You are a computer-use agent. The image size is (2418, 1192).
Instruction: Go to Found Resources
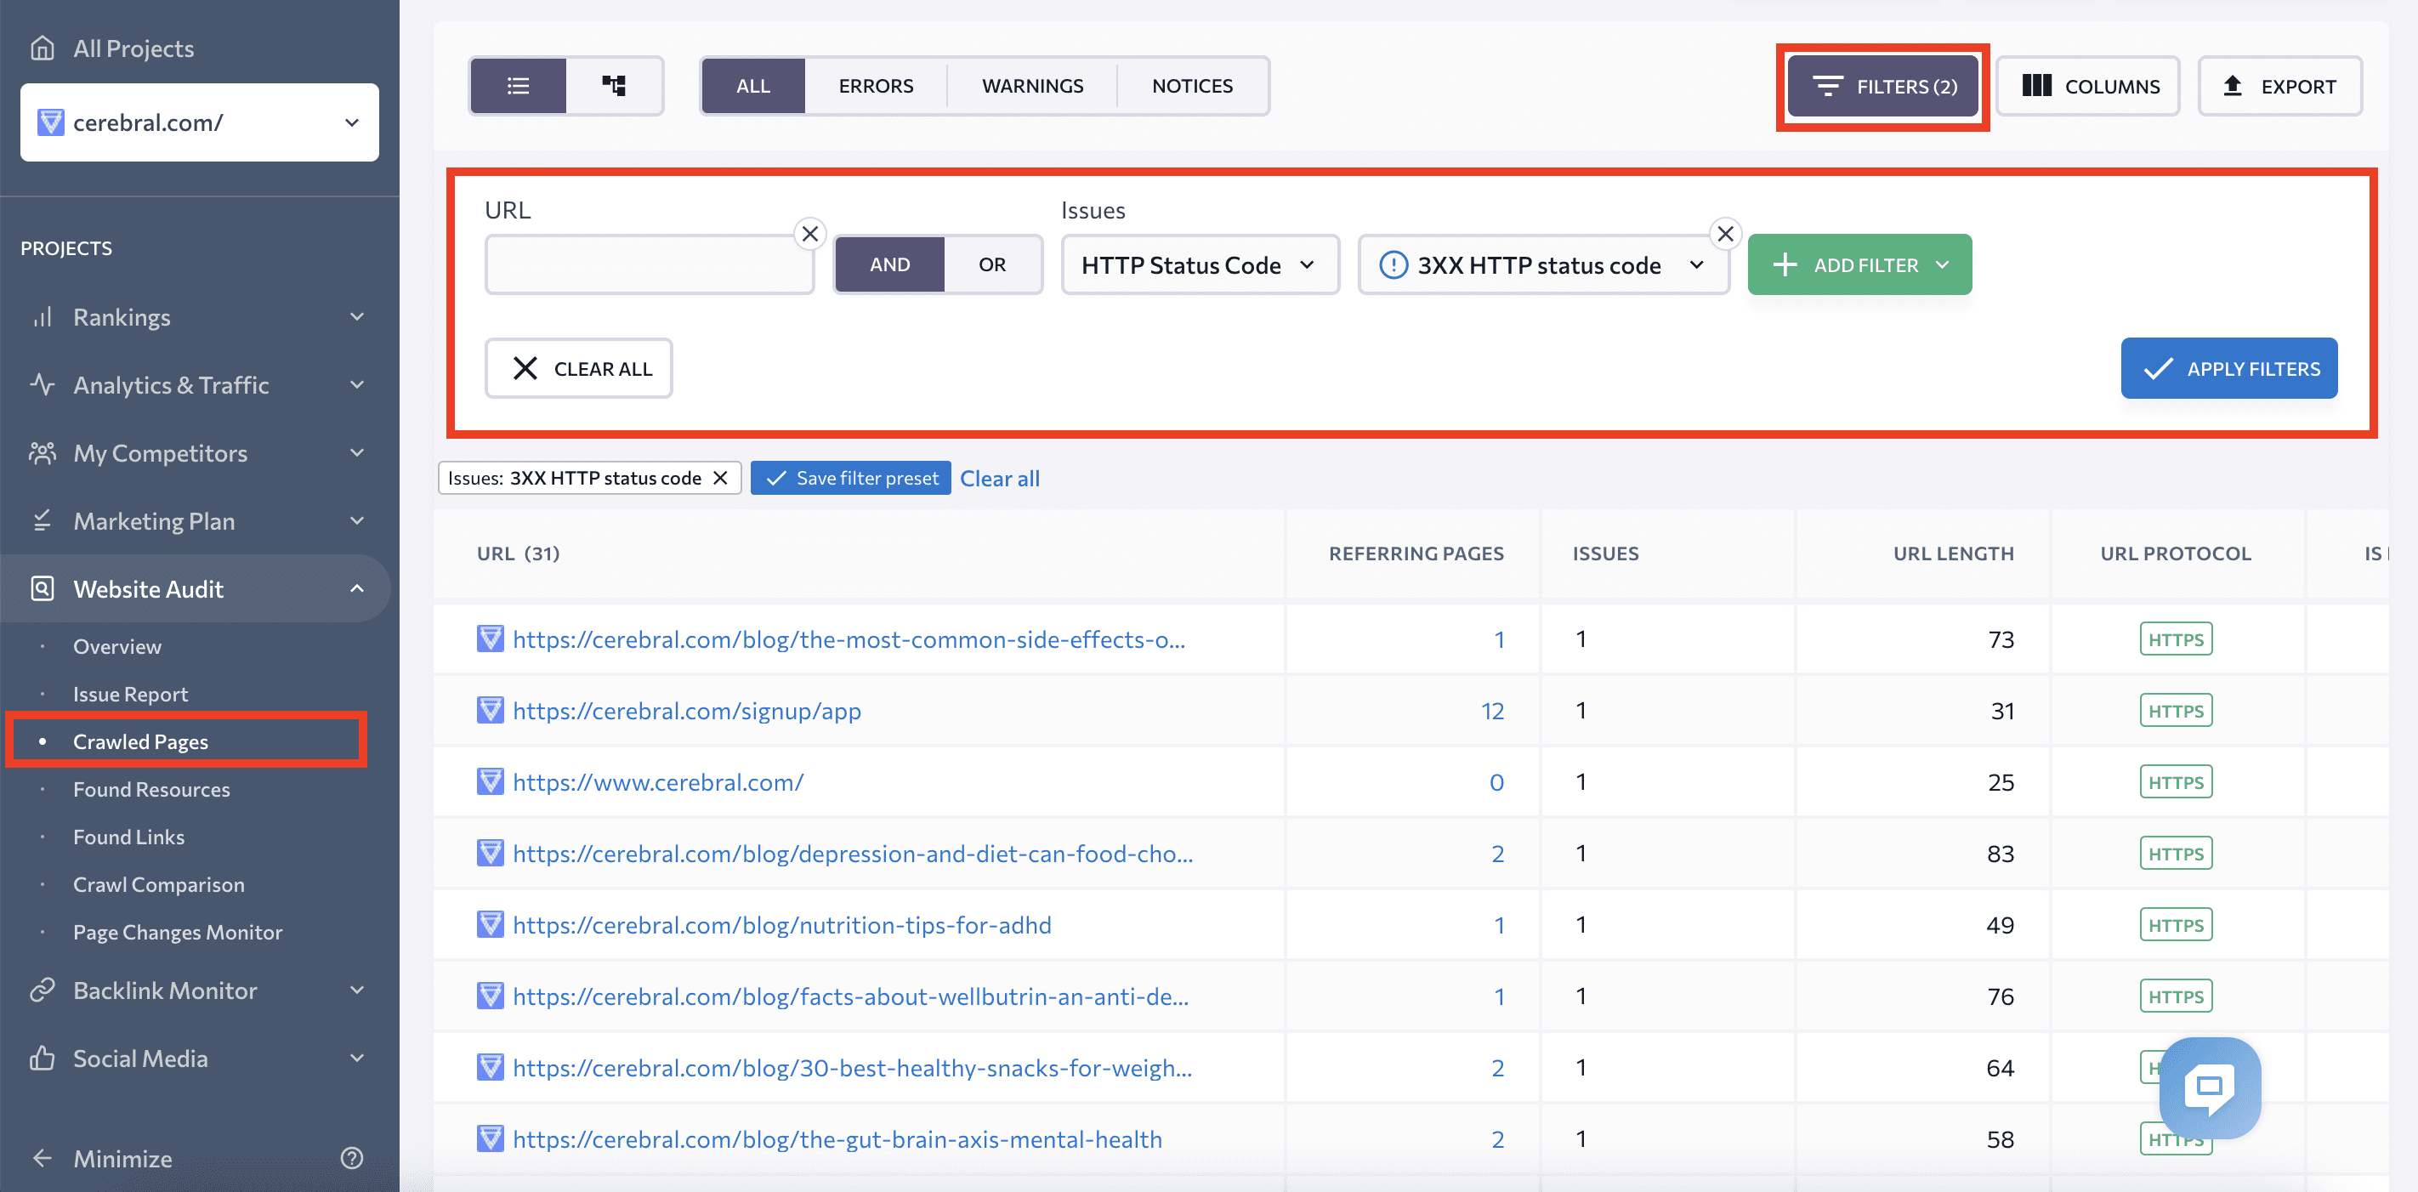(151, 789)
